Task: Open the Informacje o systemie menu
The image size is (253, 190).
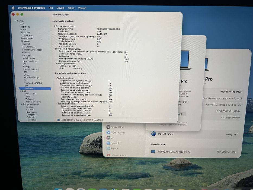Action: 31,8
